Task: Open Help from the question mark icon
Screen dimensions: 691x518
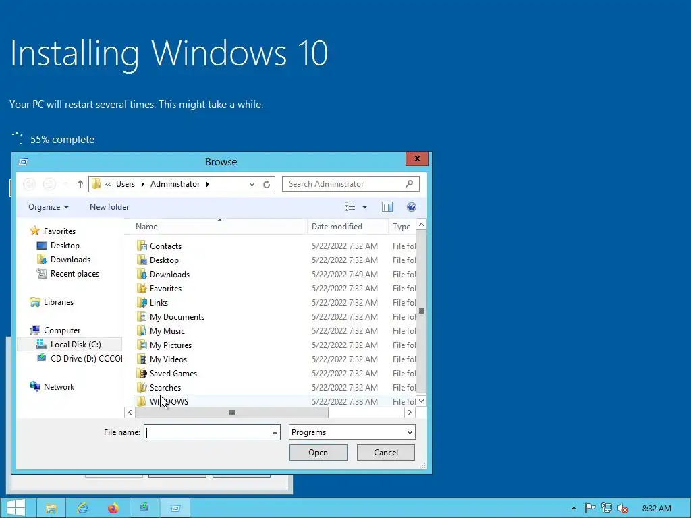Action: [x=412, y=207]
